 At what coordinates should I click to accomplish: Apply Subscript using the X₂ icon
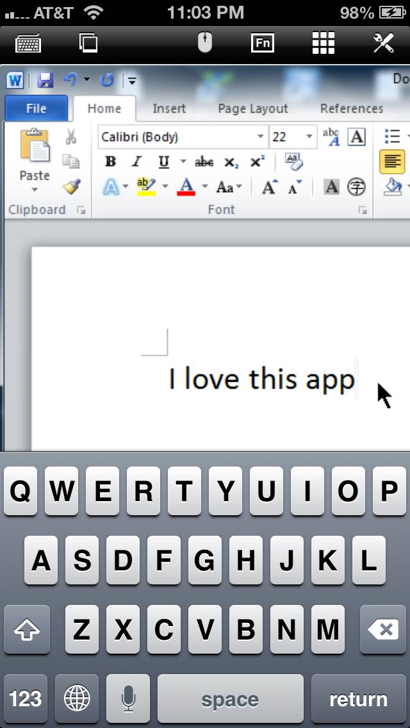[x=231, y=162]
